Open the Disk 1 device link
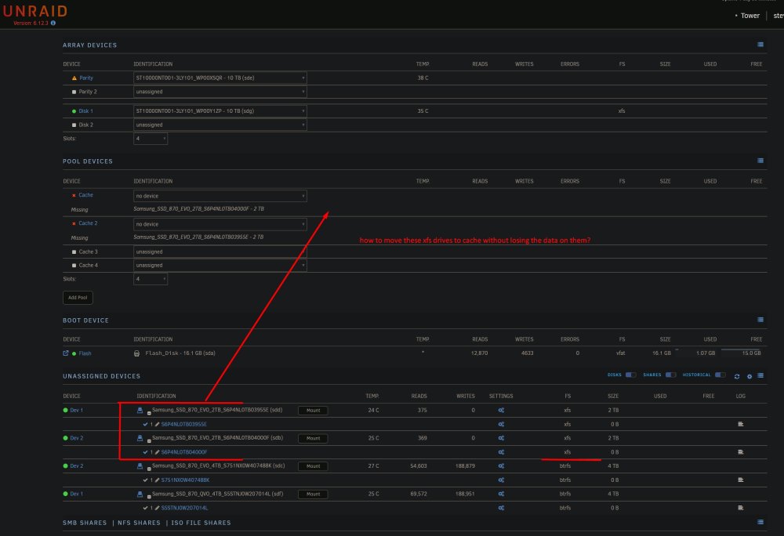This screenshot has height=536, width=784. point(85,111)
